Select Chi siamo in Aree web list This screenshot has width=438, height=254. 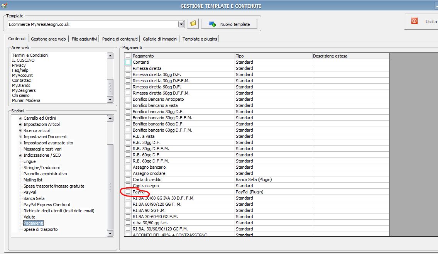click(x=21, y=96)
